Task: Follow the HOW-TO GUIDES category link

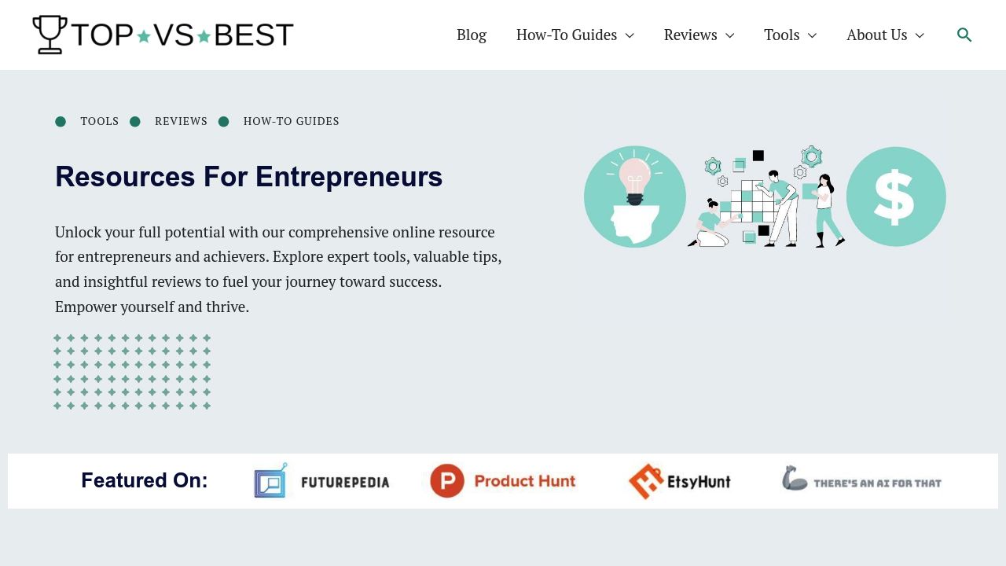Action: (292, 121)
